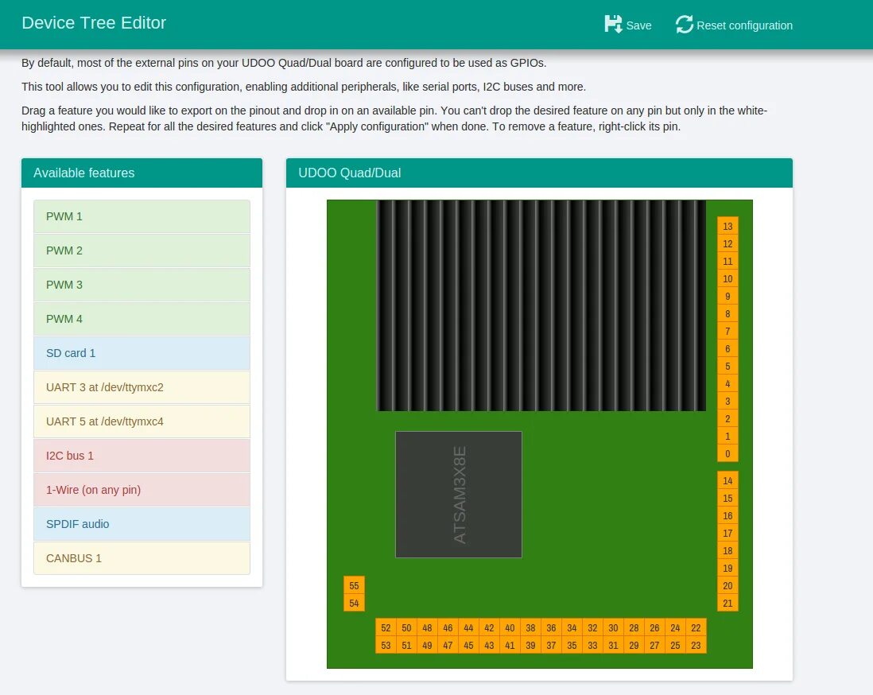Select pin 55 near the board's left edge
873x695 pixels.
[354, 586]
